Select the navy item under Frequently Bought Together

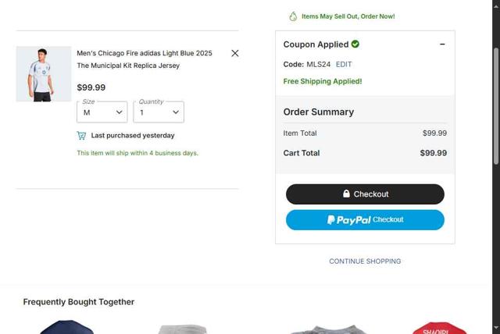click(x=66, y=327)
